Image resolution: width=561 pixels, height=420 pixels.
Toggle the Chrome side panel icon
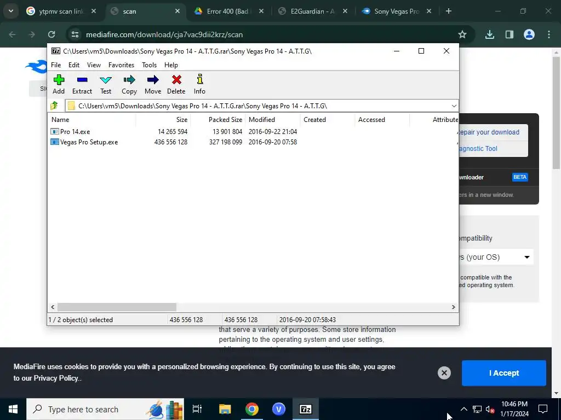coord(509,34)
